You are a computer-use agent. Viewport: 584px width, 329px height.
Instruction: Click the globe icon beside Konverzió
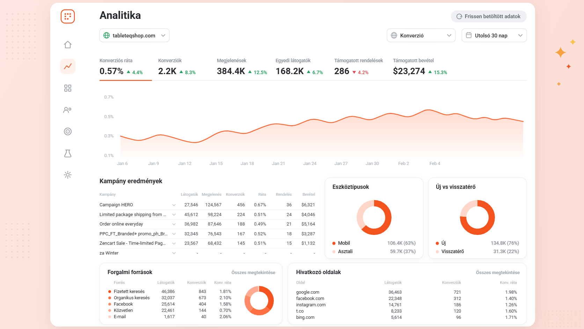(394, 35)
